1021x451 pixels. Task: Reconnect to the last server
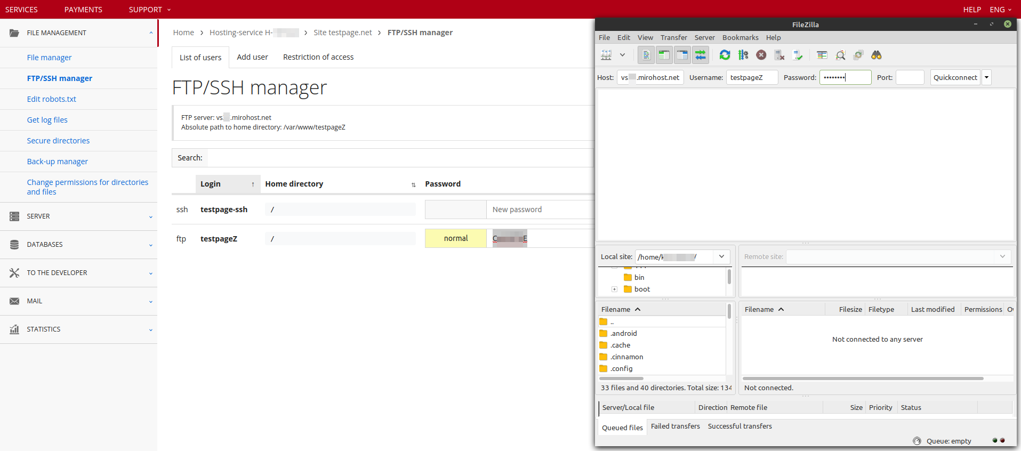[798, 55]
